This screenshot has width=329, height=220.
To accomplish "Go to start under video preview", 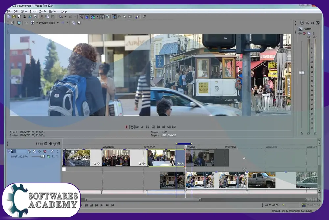I will point(158,127).
